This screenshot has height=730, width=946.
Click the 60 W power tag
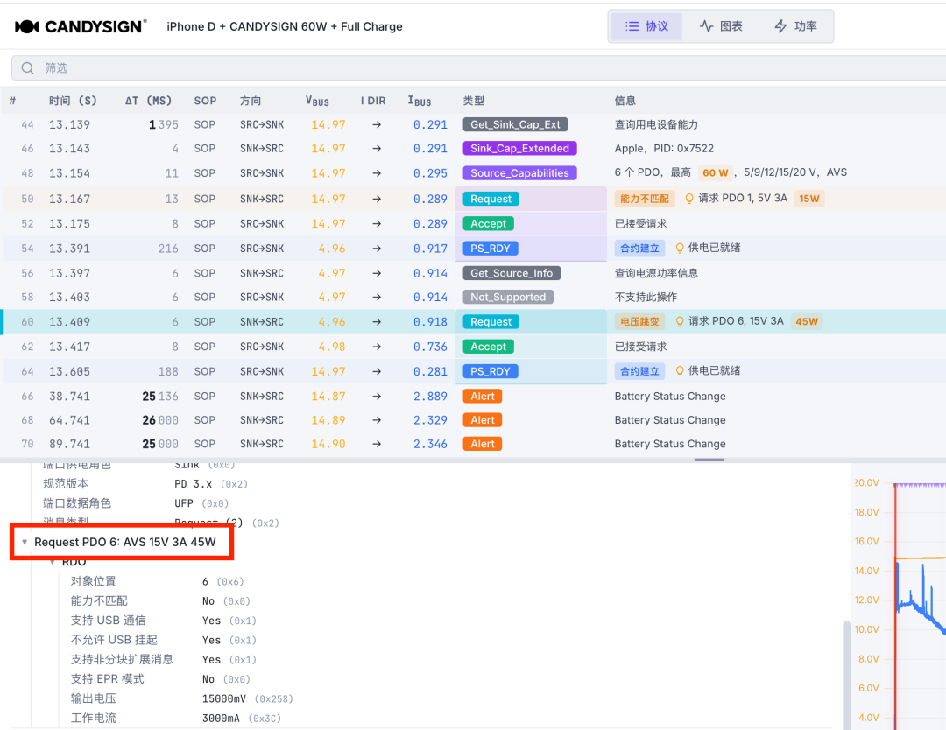point(715,173)
